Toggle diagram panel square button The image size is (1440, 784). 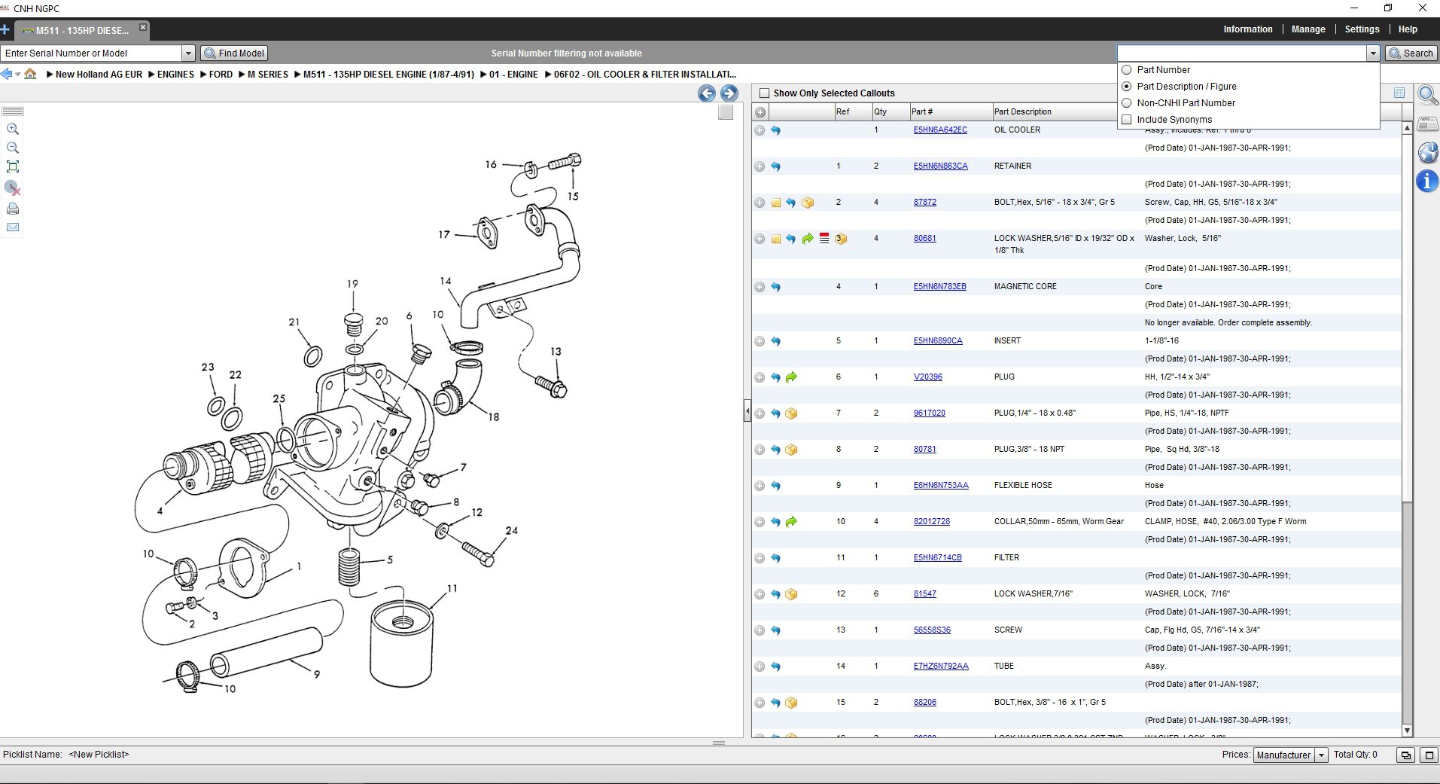[726, 113]
